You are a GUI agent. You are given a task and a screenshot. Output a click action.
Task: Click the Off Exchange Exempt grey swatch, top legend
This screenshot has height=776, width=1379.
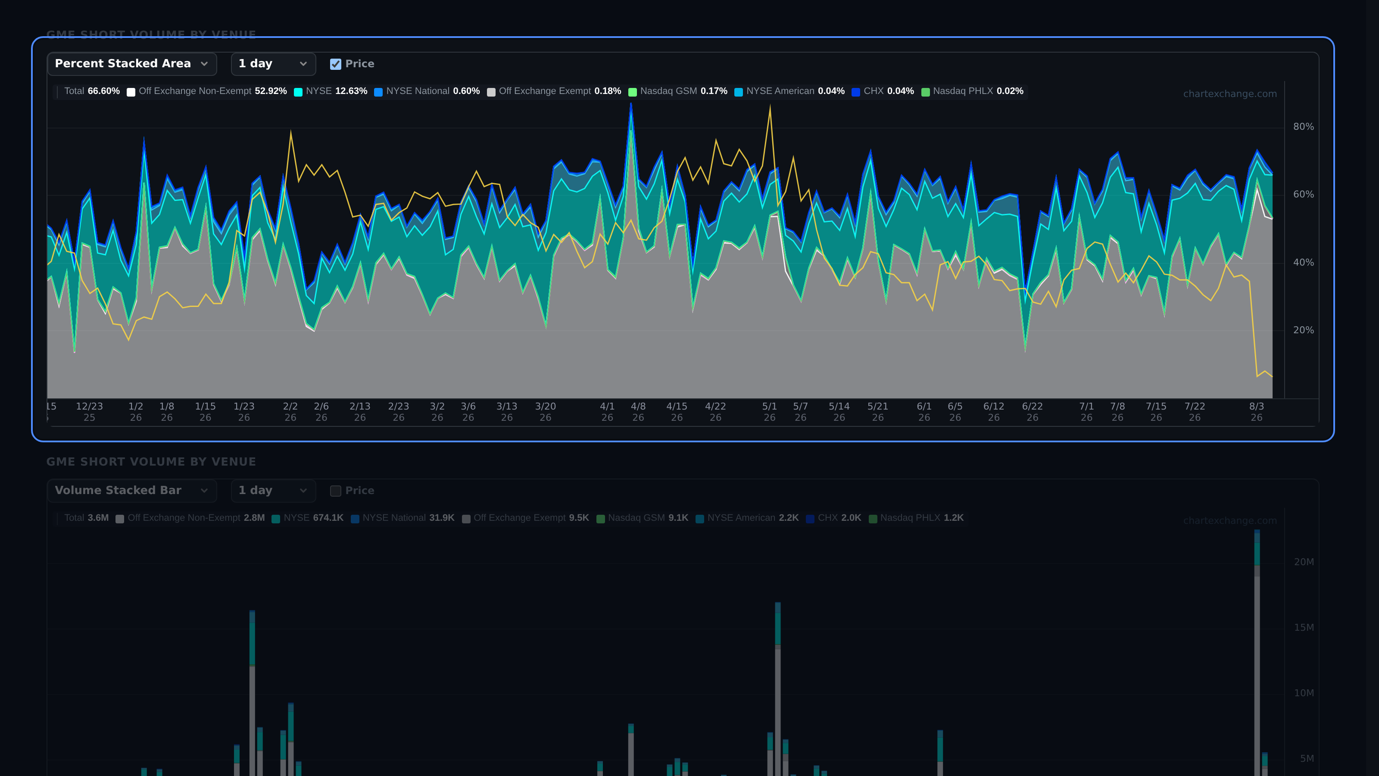491,92
